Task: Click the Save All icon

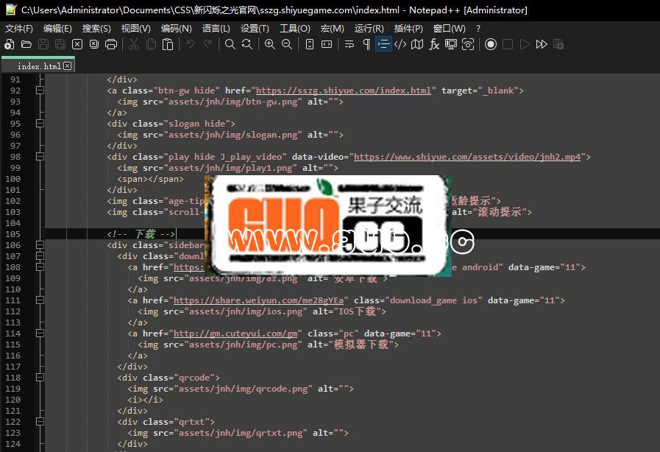Action: (x=60, y=44)
